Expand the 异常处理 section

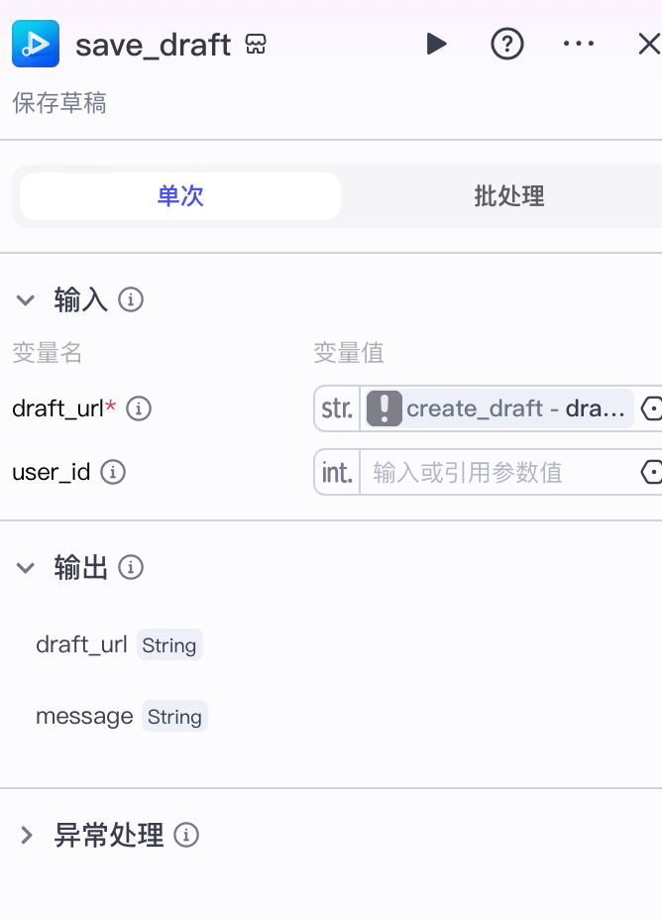pos(26,835)
